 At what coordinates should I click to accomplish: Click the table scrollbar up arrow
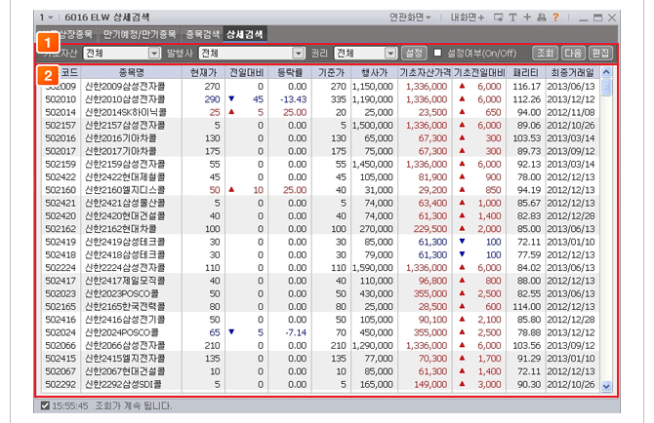pyautogui.click(x=606, y=72)
